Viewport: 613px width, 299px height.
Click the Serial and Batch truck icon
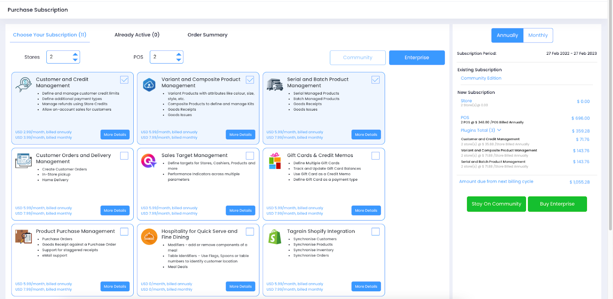coord(275,85)
